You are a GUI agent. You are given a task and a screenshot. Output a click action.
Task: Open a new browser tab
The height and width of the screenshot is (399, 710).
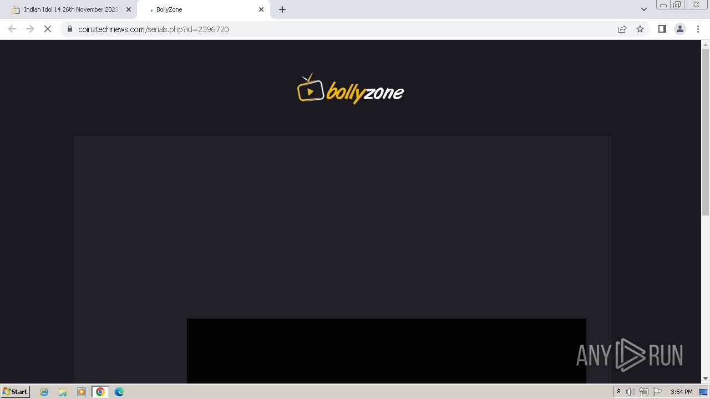[282, 9]
